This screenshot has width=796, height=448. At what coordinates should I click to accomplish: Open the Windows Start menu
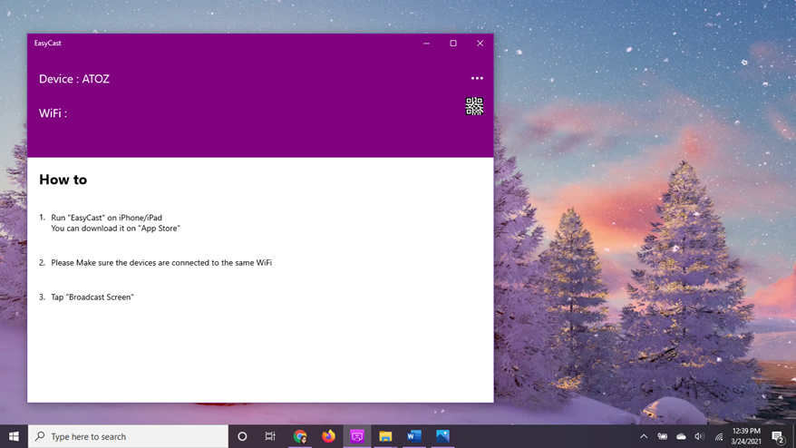tap(14, 436)
